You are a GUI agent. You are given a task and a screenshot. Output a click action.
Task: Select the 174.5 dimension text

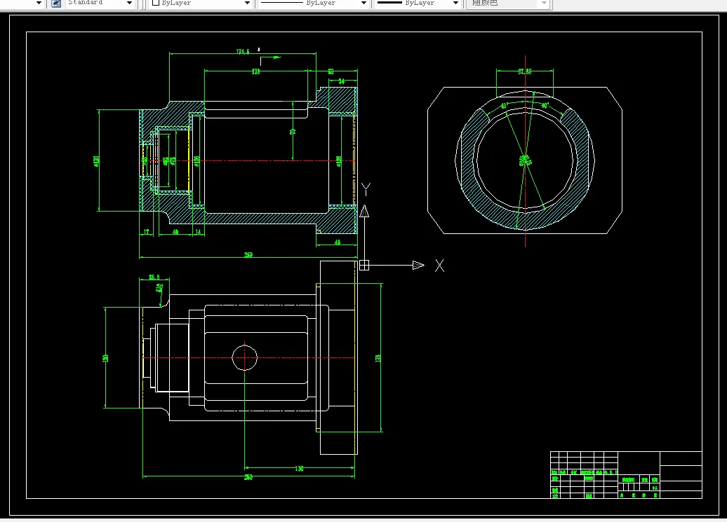pos(243,51)
